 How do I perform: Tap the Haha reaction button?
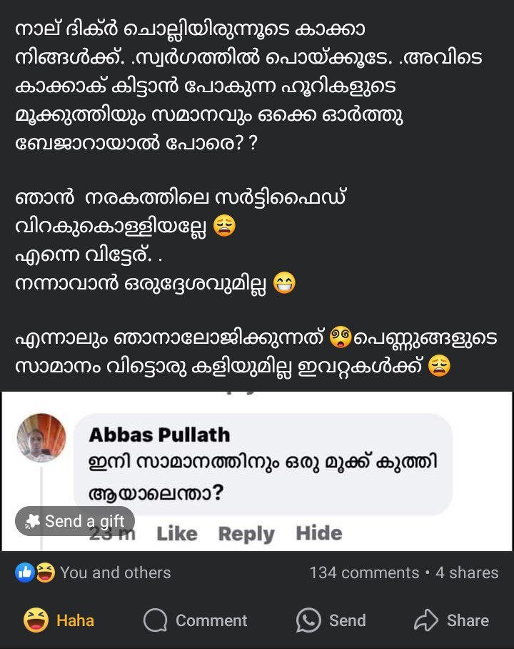pyautogui.click(x=59, y=620)
